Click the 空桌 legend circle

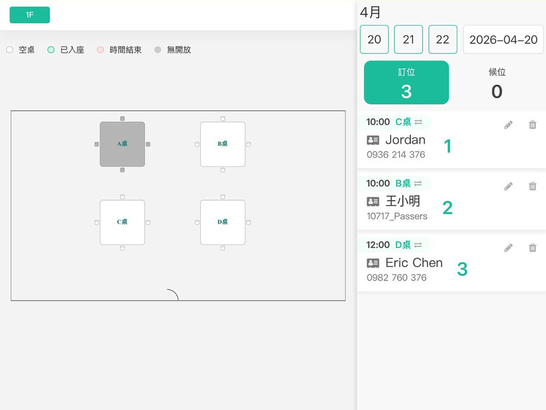(10, 50)
